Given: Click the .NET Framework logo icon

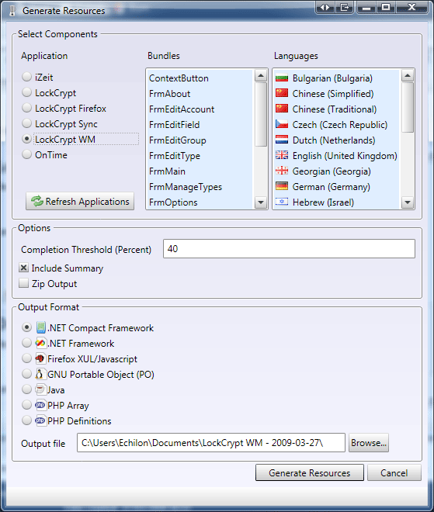Looking at the screenshot, I should 41,343.
